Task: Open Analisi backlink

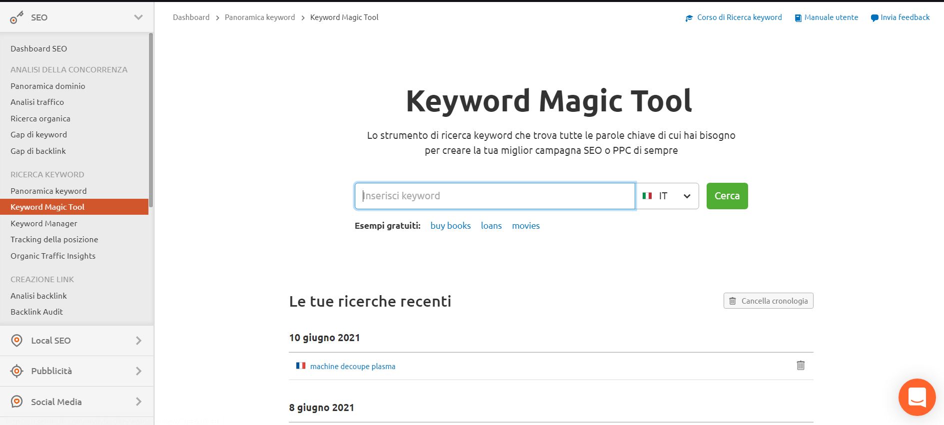Action: coord(38,296)
